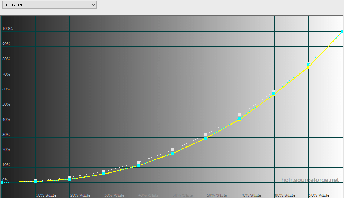Click the cyan measured point at 80% White
Image resolution: width=344 pixels, height=198 pixels.
point(274,94)
